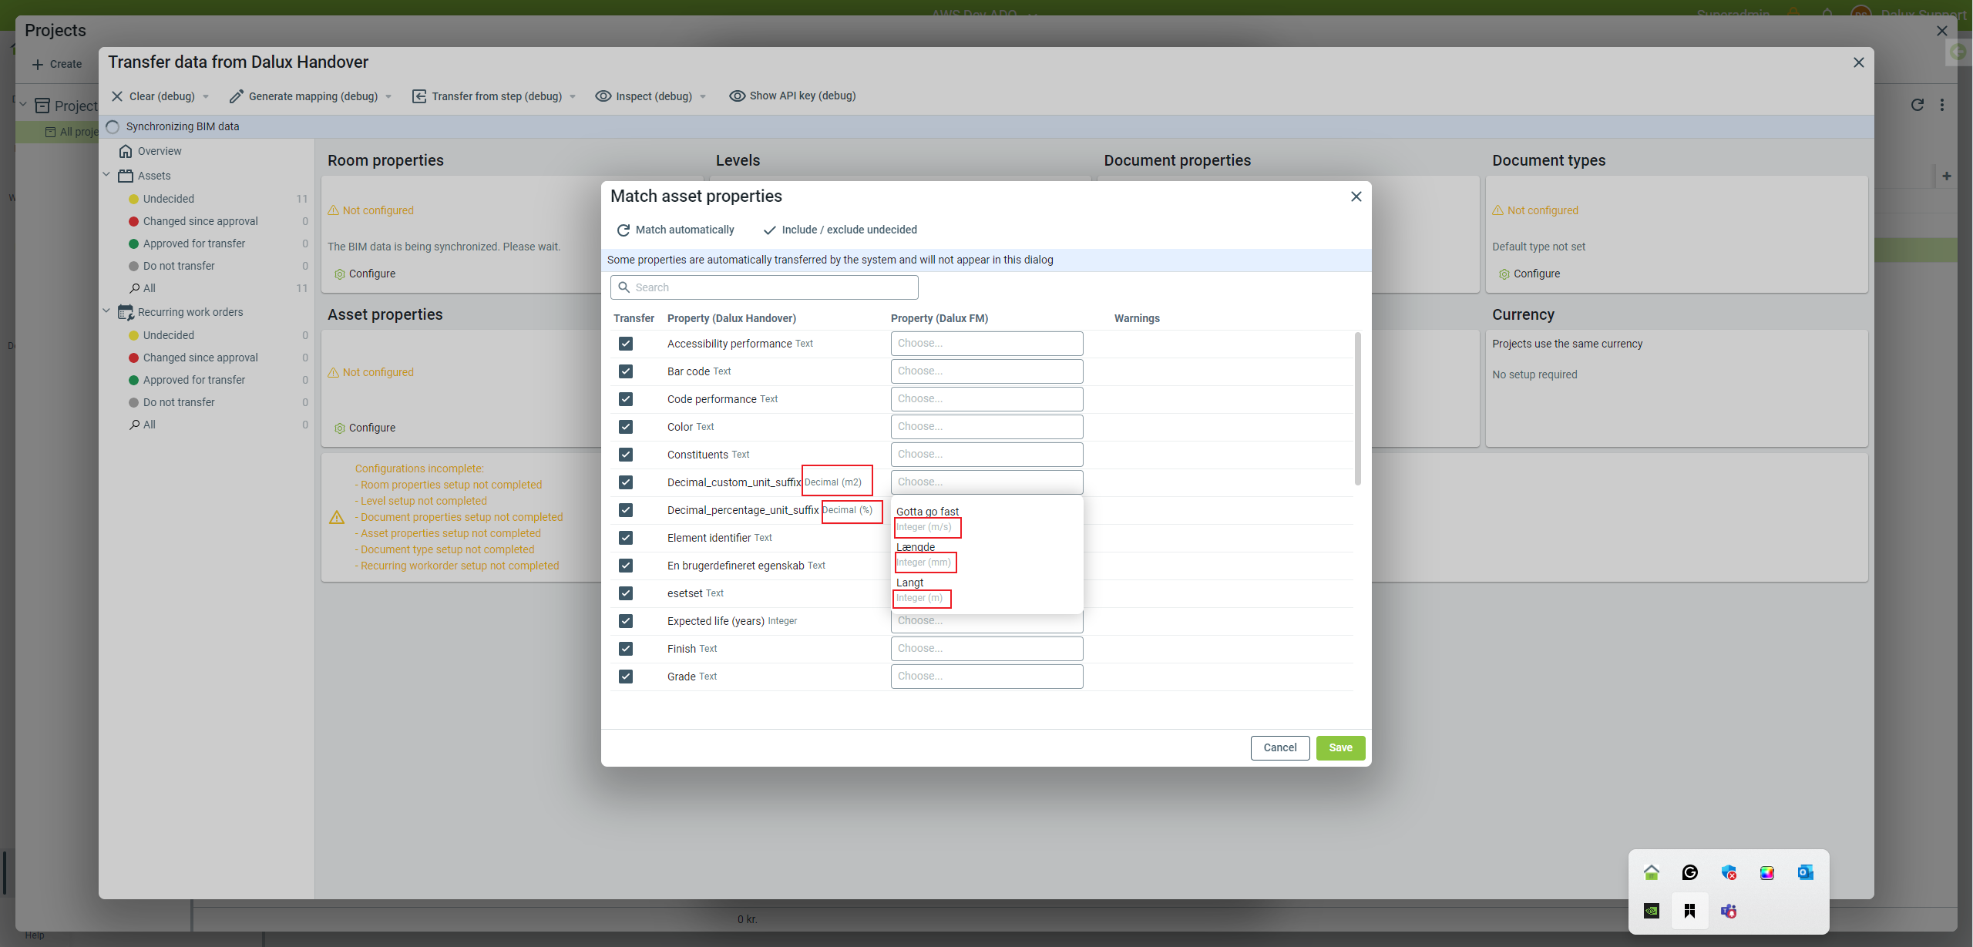Click the Include / exclude undecided checkmark icon
1973x947 pixels.
(769, 230)
